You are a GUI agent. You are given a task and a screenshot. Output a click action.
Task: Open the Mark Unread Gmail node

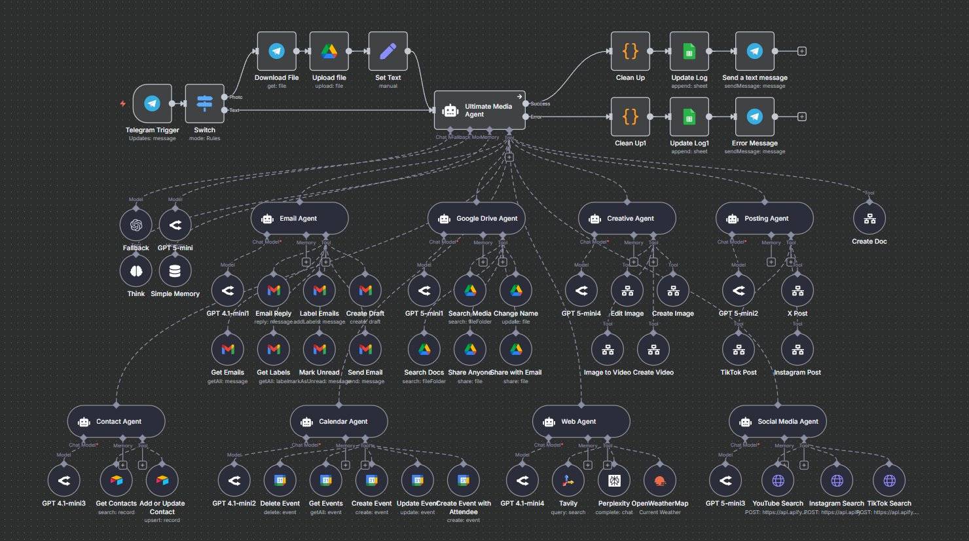coord(320,349)
